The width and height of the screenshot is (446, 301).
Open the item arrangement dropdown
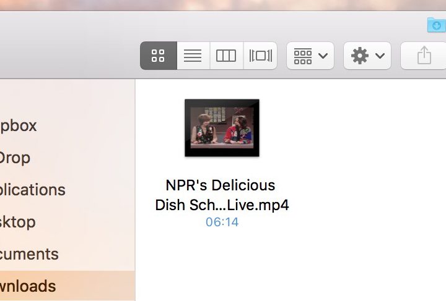pos(310,56)
